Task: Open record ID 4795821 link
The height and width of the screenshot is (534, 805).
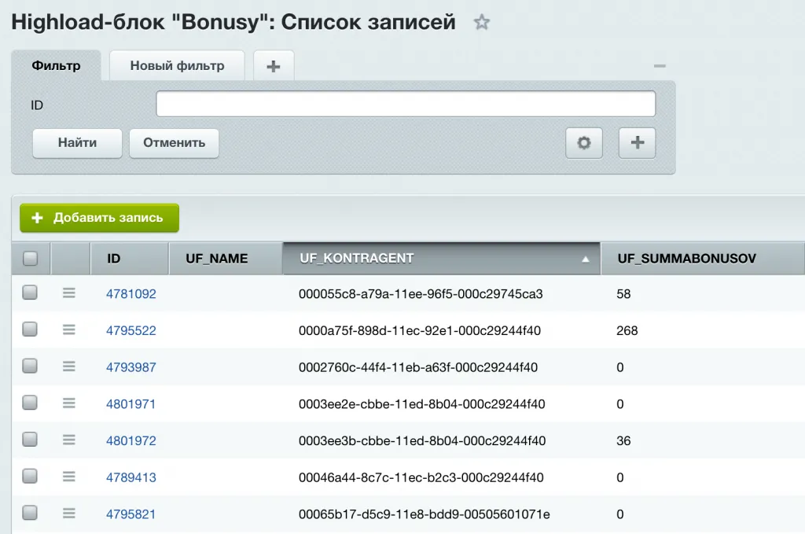Action: (x=131, y=514)
